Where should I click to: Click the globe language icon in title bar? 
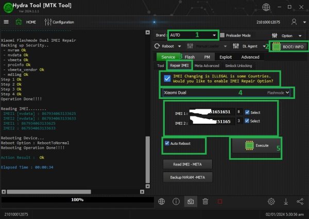(x=266, y=7)
